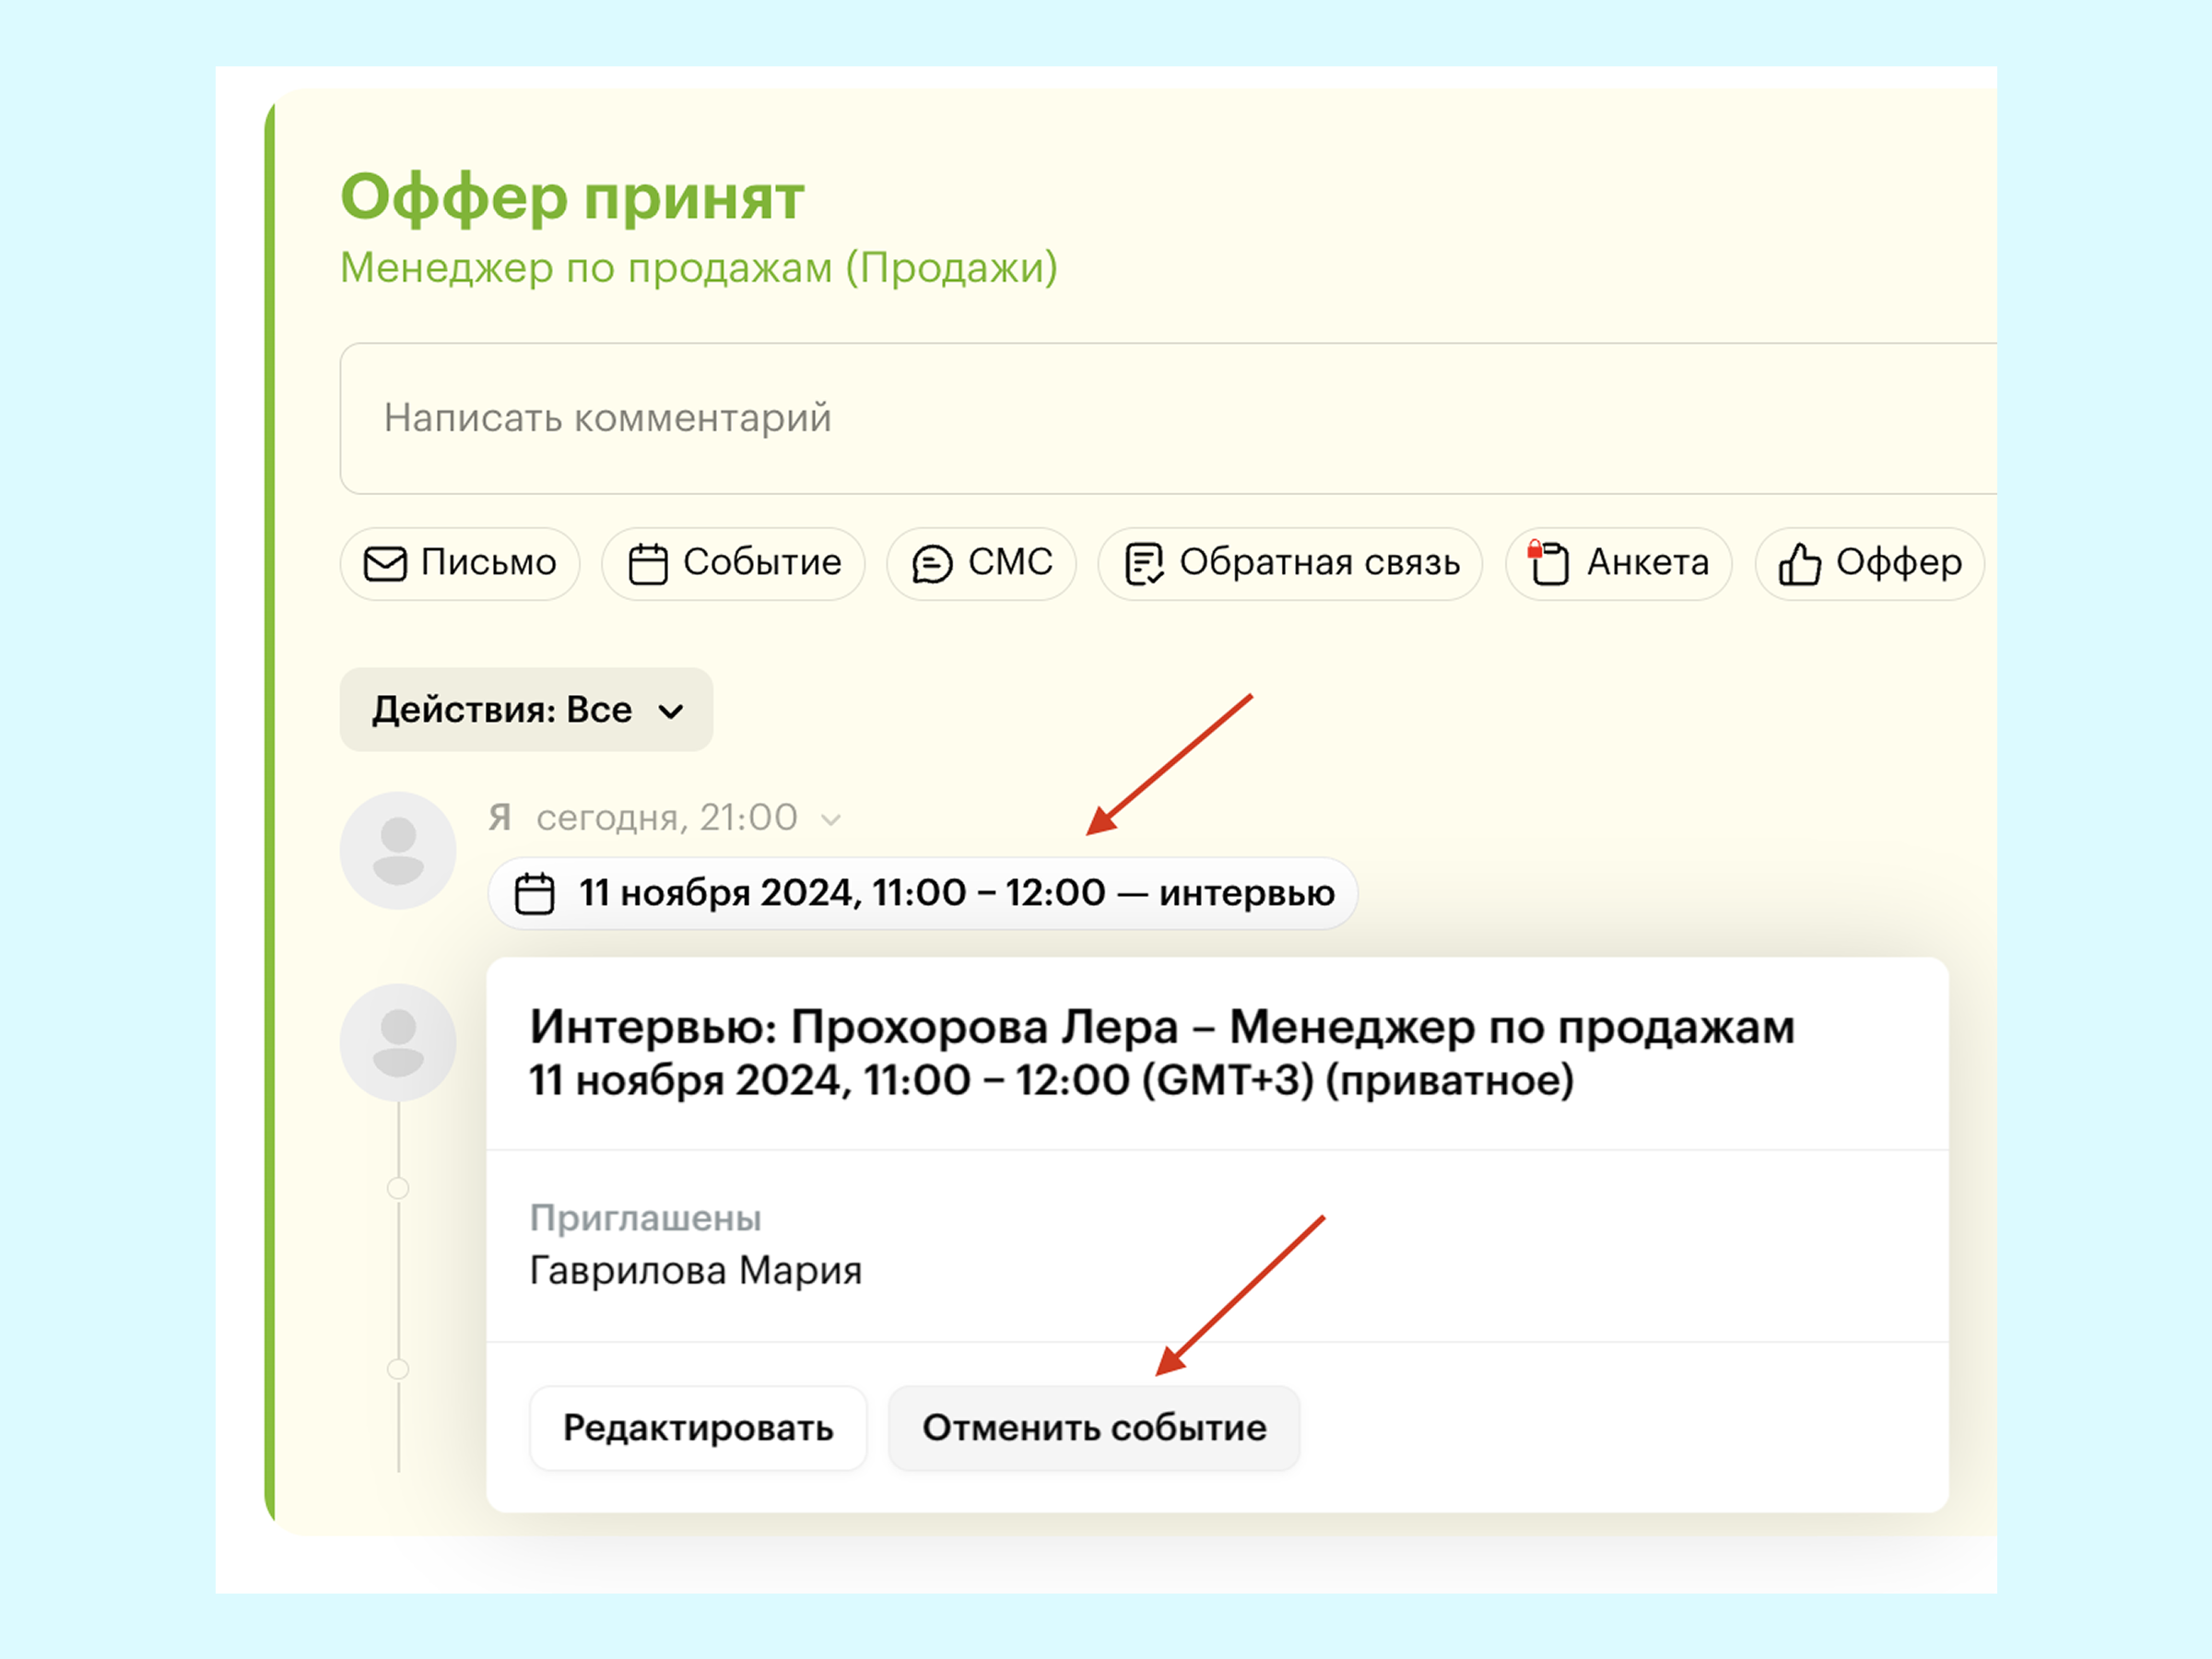2212x1659 pixels.
Task: Click lower timeline marker circle
Action: (x=398, y=1369)
